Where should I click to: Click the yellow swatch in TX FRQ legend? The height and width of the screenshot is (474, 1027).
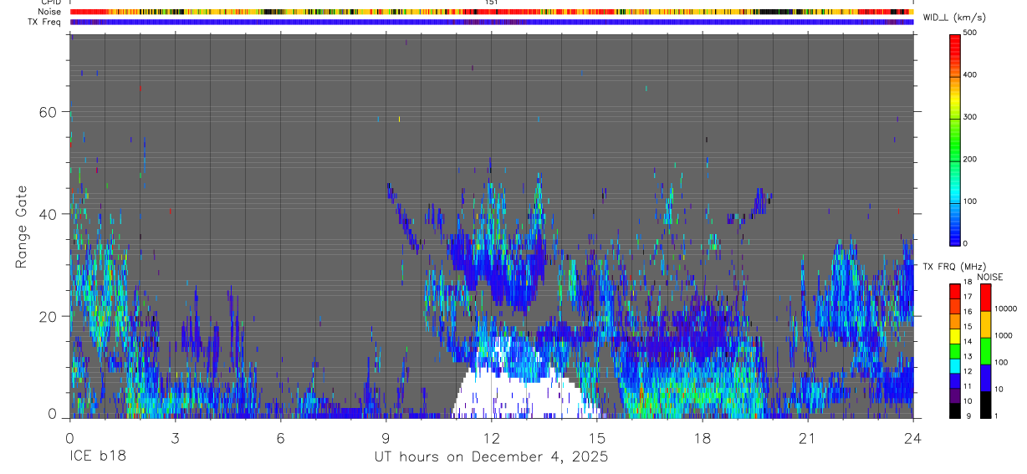(x=955, y=336)
